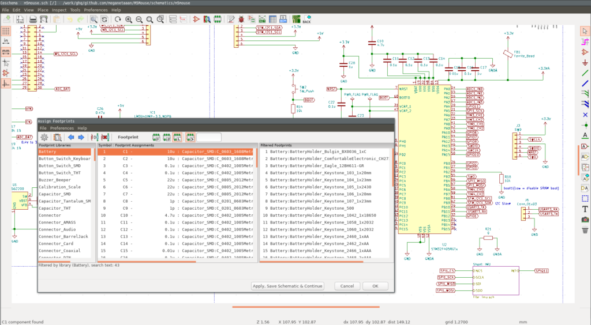
Task: Select footprint BatteryHolder_Eagle_12BH611-GR
Action: (x=326, y=166)
